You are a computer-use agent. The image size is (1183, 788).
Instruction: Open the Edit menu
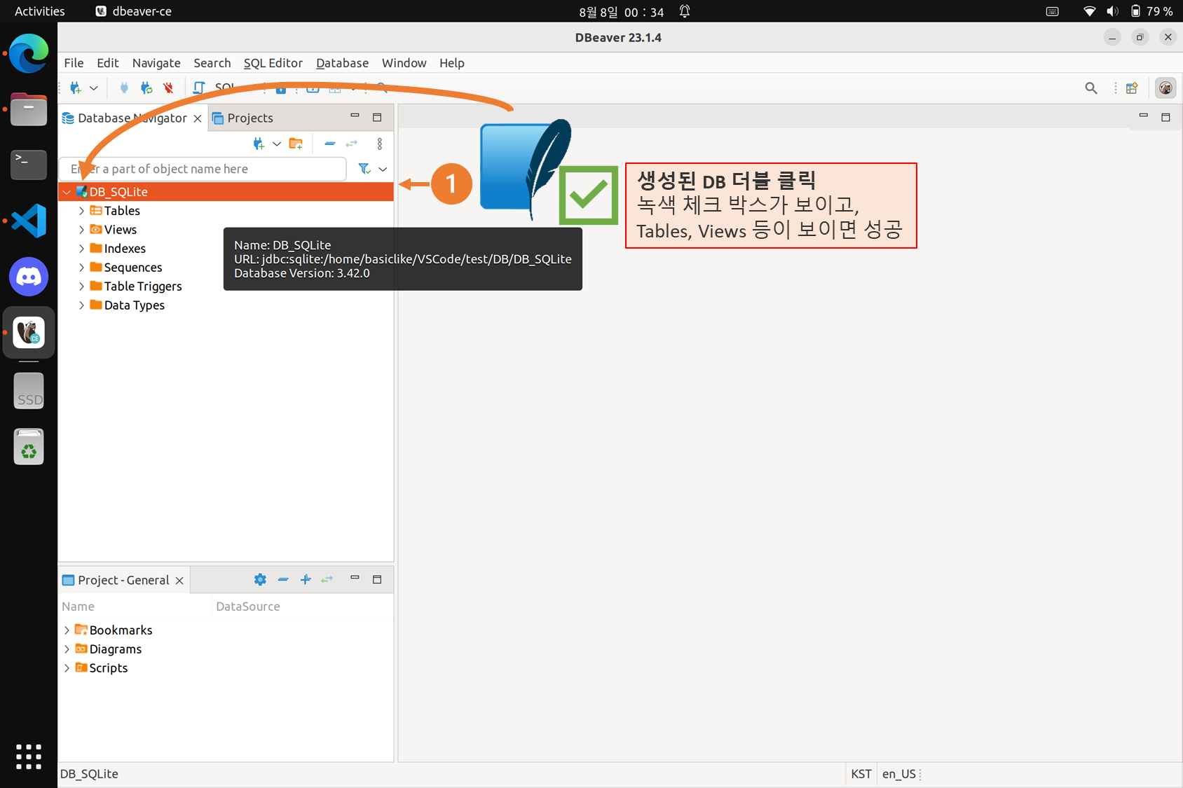pyautogui.click(x=107, y=63)
